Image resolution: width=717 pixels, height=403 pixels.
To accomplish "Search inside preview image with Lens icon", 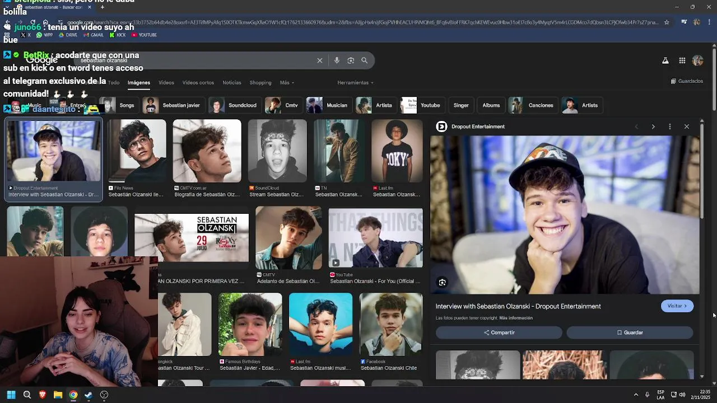I will click(443, 283).
